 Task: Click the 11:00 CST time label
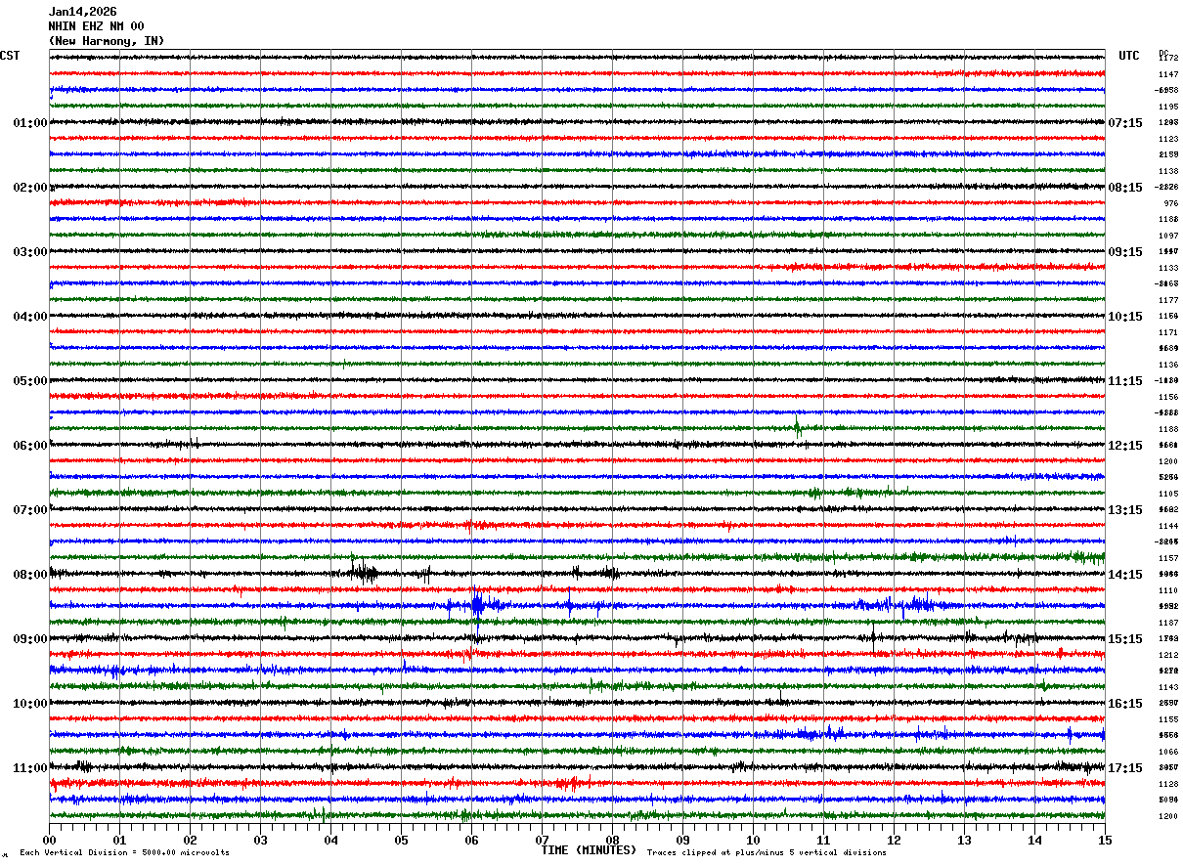[30, 768]
